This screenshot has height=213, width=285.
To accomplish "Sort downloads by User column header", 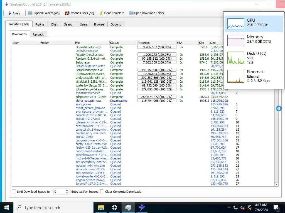I will point(26,43).
